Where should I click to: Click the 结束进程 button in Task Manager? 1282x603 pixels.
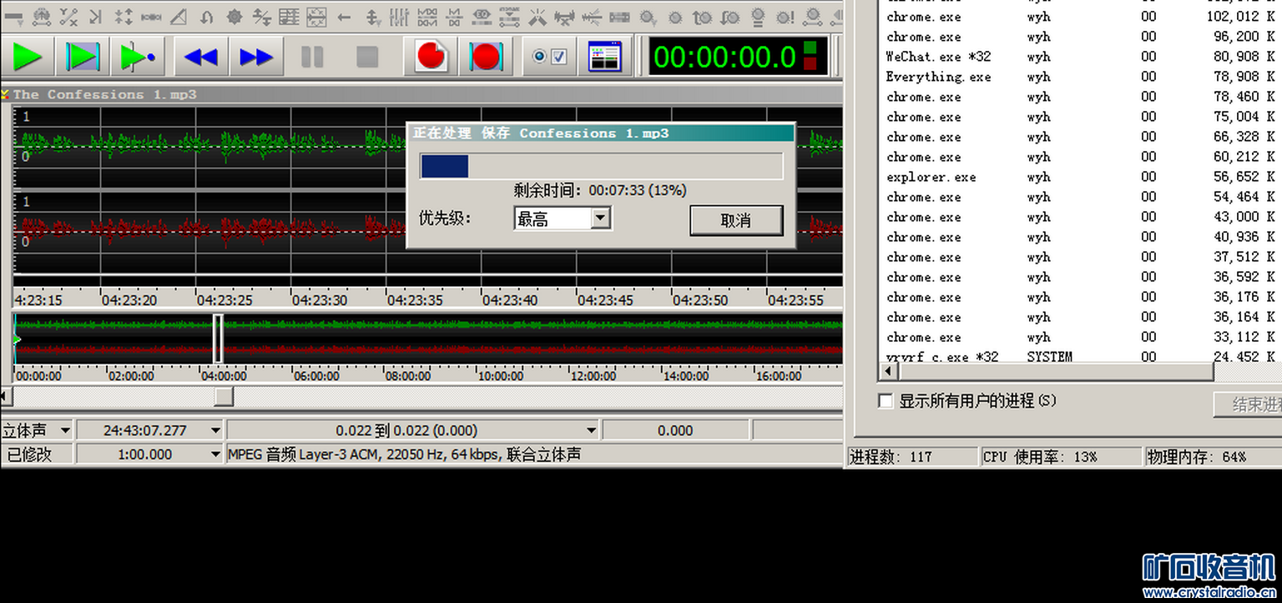[x=1249, y=405]
